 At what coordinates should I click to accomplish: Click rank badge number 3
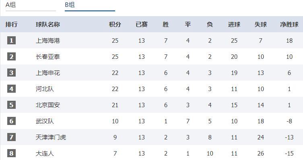point(11,73)
